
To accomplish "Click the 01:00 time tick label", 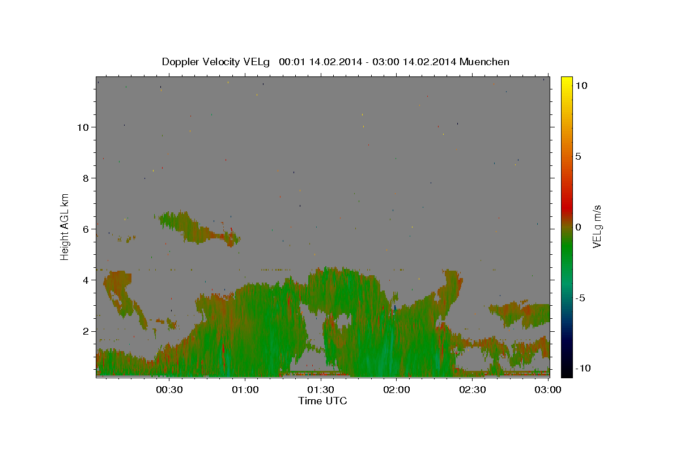I will click(x=245, y=390).
